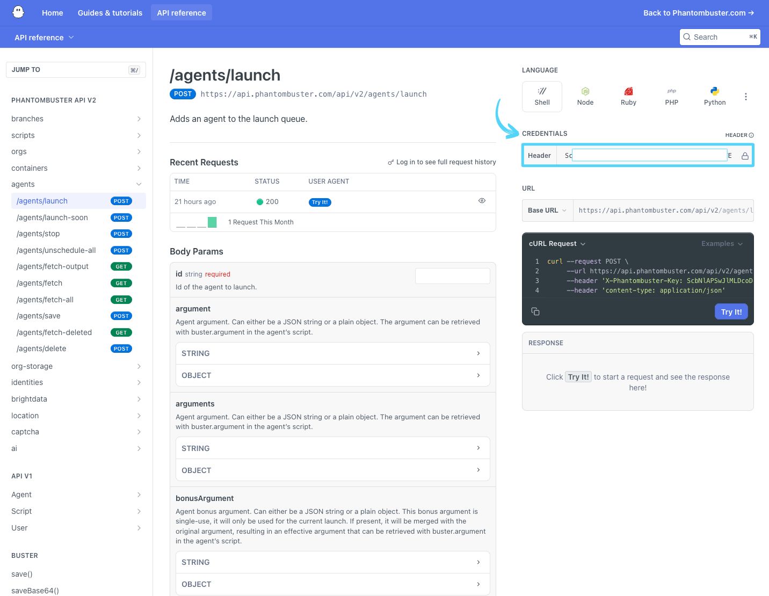769x596 pixels.
Task: Select the PHP language icon
Action: 672,91
